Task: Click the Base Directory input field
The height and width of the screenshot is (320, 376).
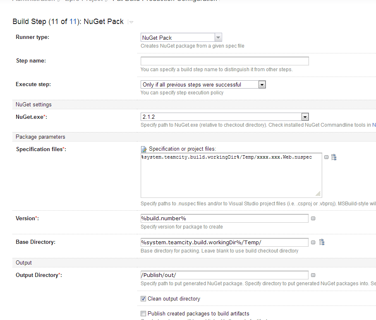Action: pyautogui.click(x=225, y=242)
